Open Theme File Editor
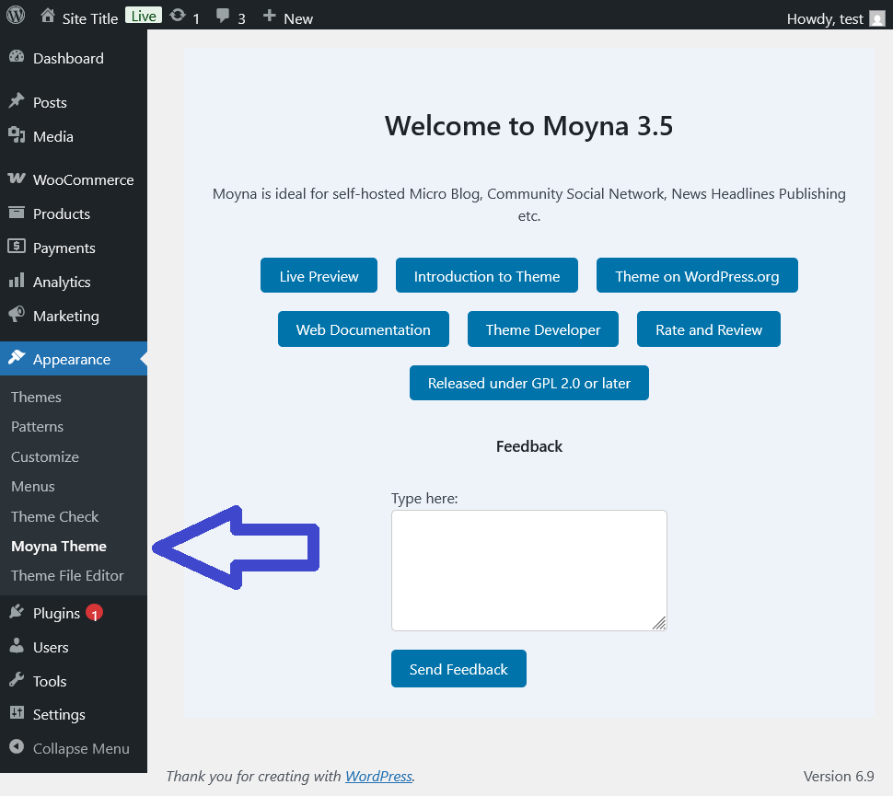The image size is (893, 796). (x=67, y=576)
